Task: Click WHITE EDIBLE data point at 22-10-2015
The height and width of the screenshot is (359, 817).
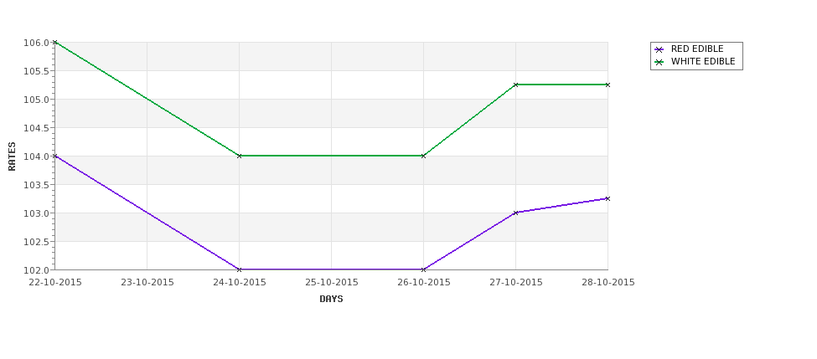Action: 54,42
